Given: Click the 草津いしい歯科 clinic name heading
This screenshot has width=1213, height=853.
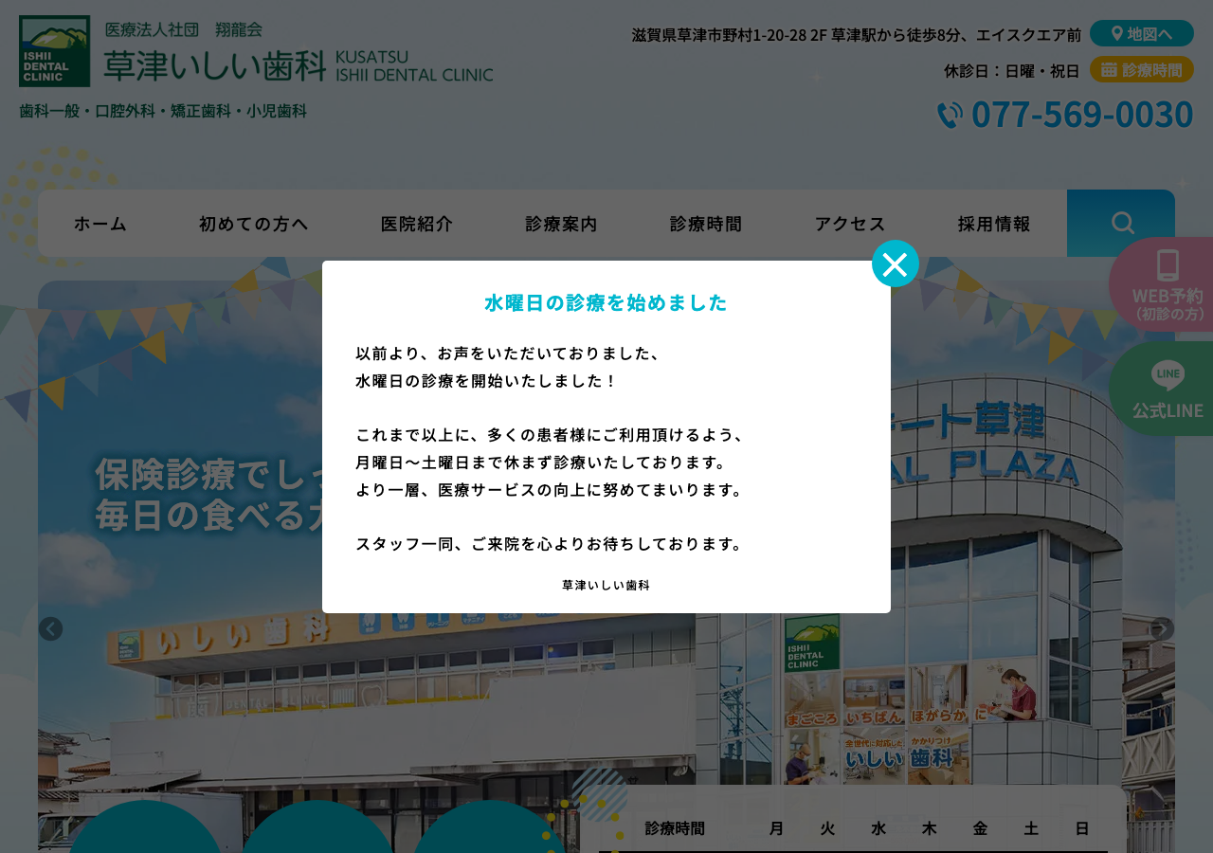Looking at the screenshot, I should point(215,65).
